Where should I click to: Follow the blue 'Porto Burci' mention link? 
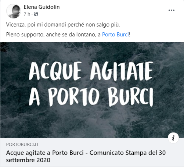pyautogui.click(x=115, y=35)
